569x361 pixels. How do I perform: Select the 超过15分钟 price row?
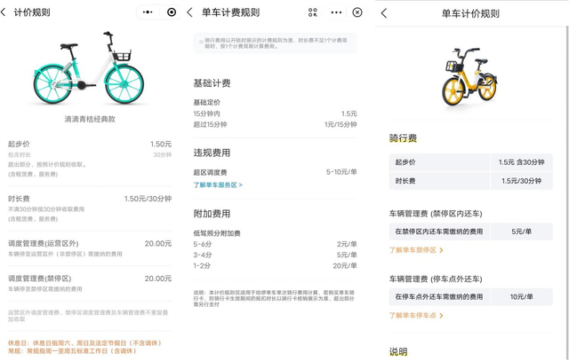point(275,124)
